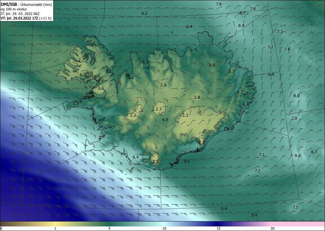Click the 3.8 value label
Image resolution: width=325 pixels, height=231 pixels.
pos(212,65)
